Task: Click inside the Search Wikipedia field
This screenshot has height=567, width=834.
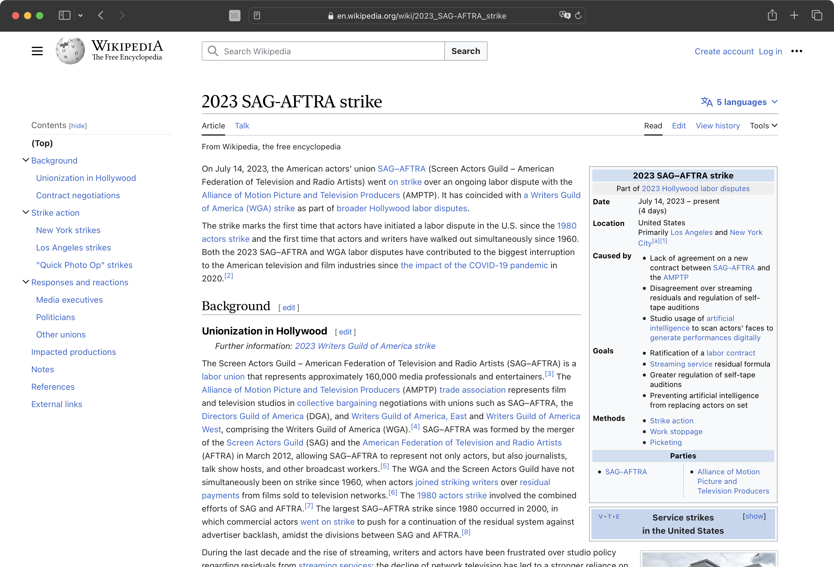Action: 323,51
